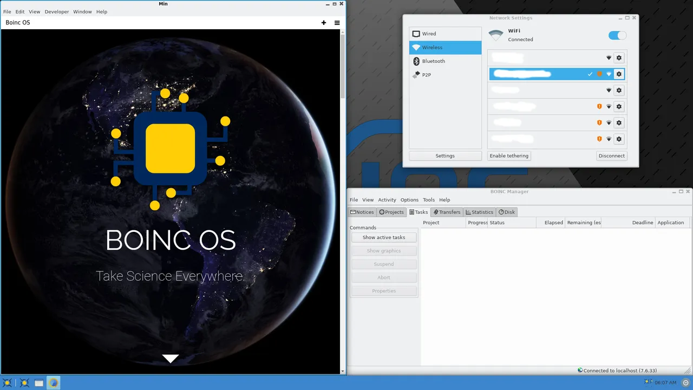The height and width of the screenshot is (390, 693).
Task: Click the BOINC tray icon beside the clock
Action: [649, 382]
